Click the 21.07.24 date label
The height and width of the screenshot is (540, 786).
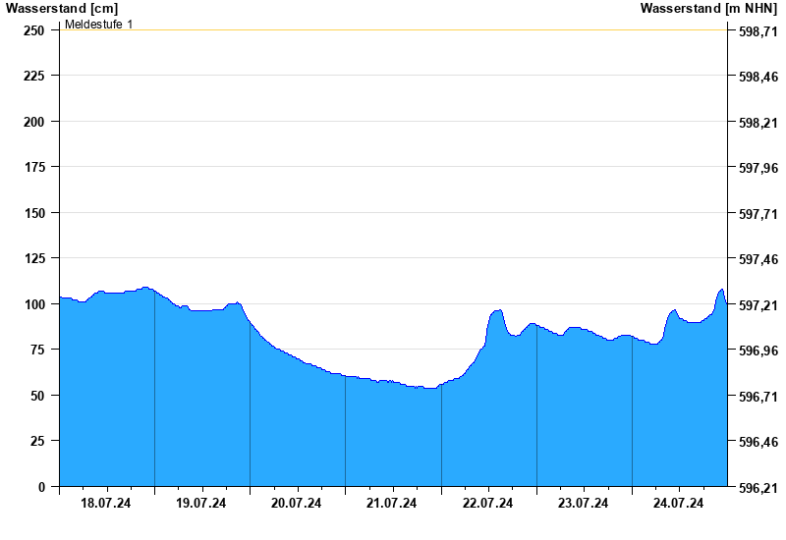pyautogui.click(x=392, y=504)
